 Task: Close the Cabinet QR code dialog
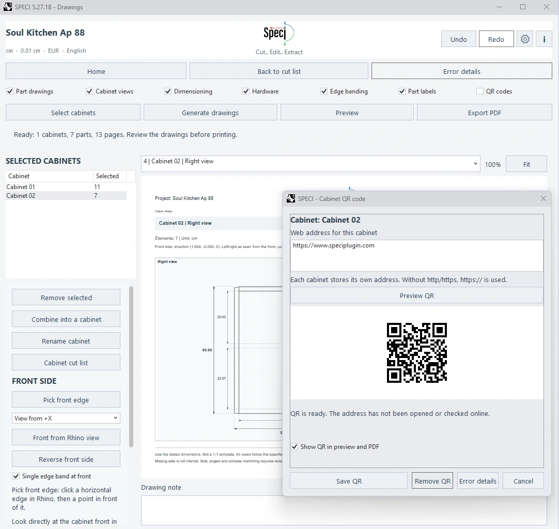[x=544, y=198]
